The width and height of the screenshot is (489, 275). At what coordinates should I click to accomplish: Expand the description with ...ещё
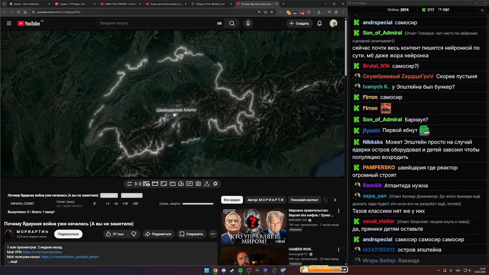coord(13,262)
